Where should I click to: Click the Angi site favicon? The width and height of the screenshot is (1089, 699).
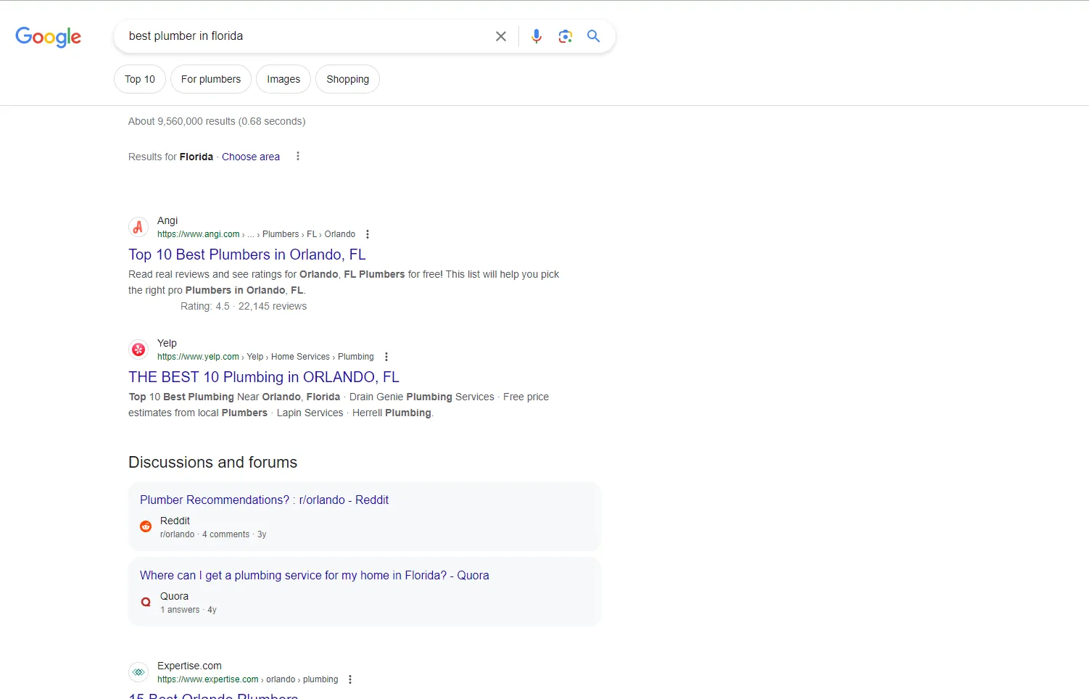coord(138,227)
